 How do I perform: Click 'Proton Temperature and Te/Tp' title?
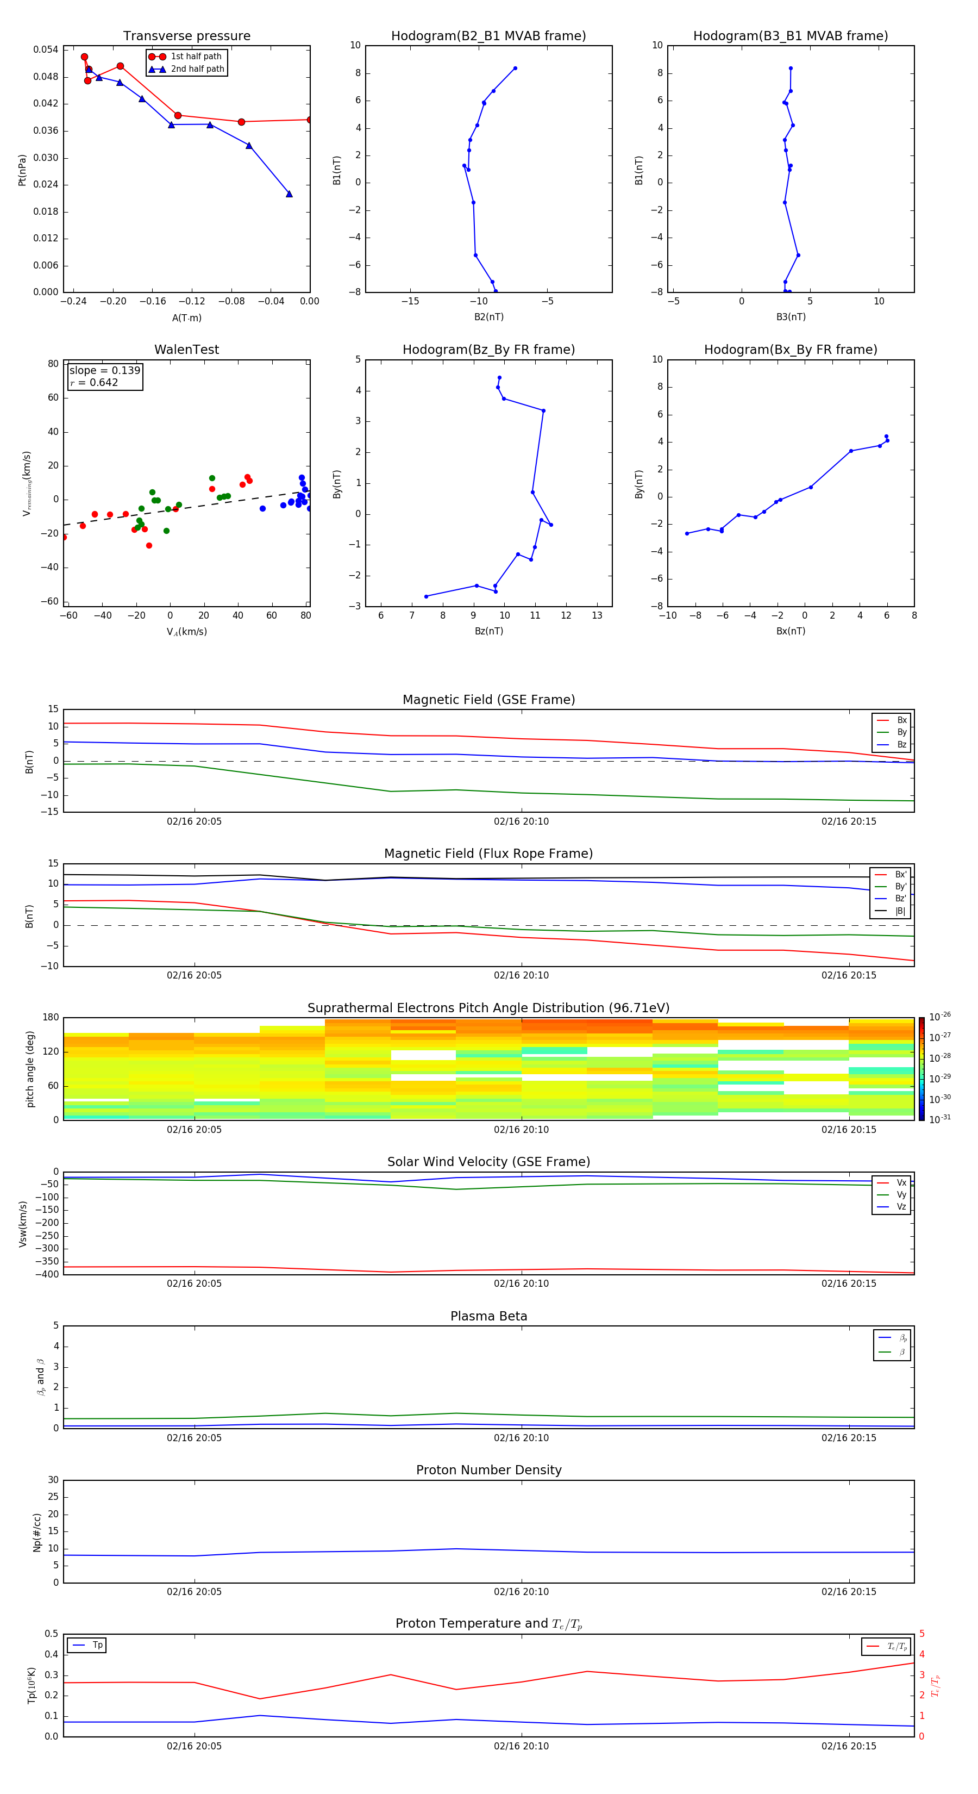[x=488, y=1624]
